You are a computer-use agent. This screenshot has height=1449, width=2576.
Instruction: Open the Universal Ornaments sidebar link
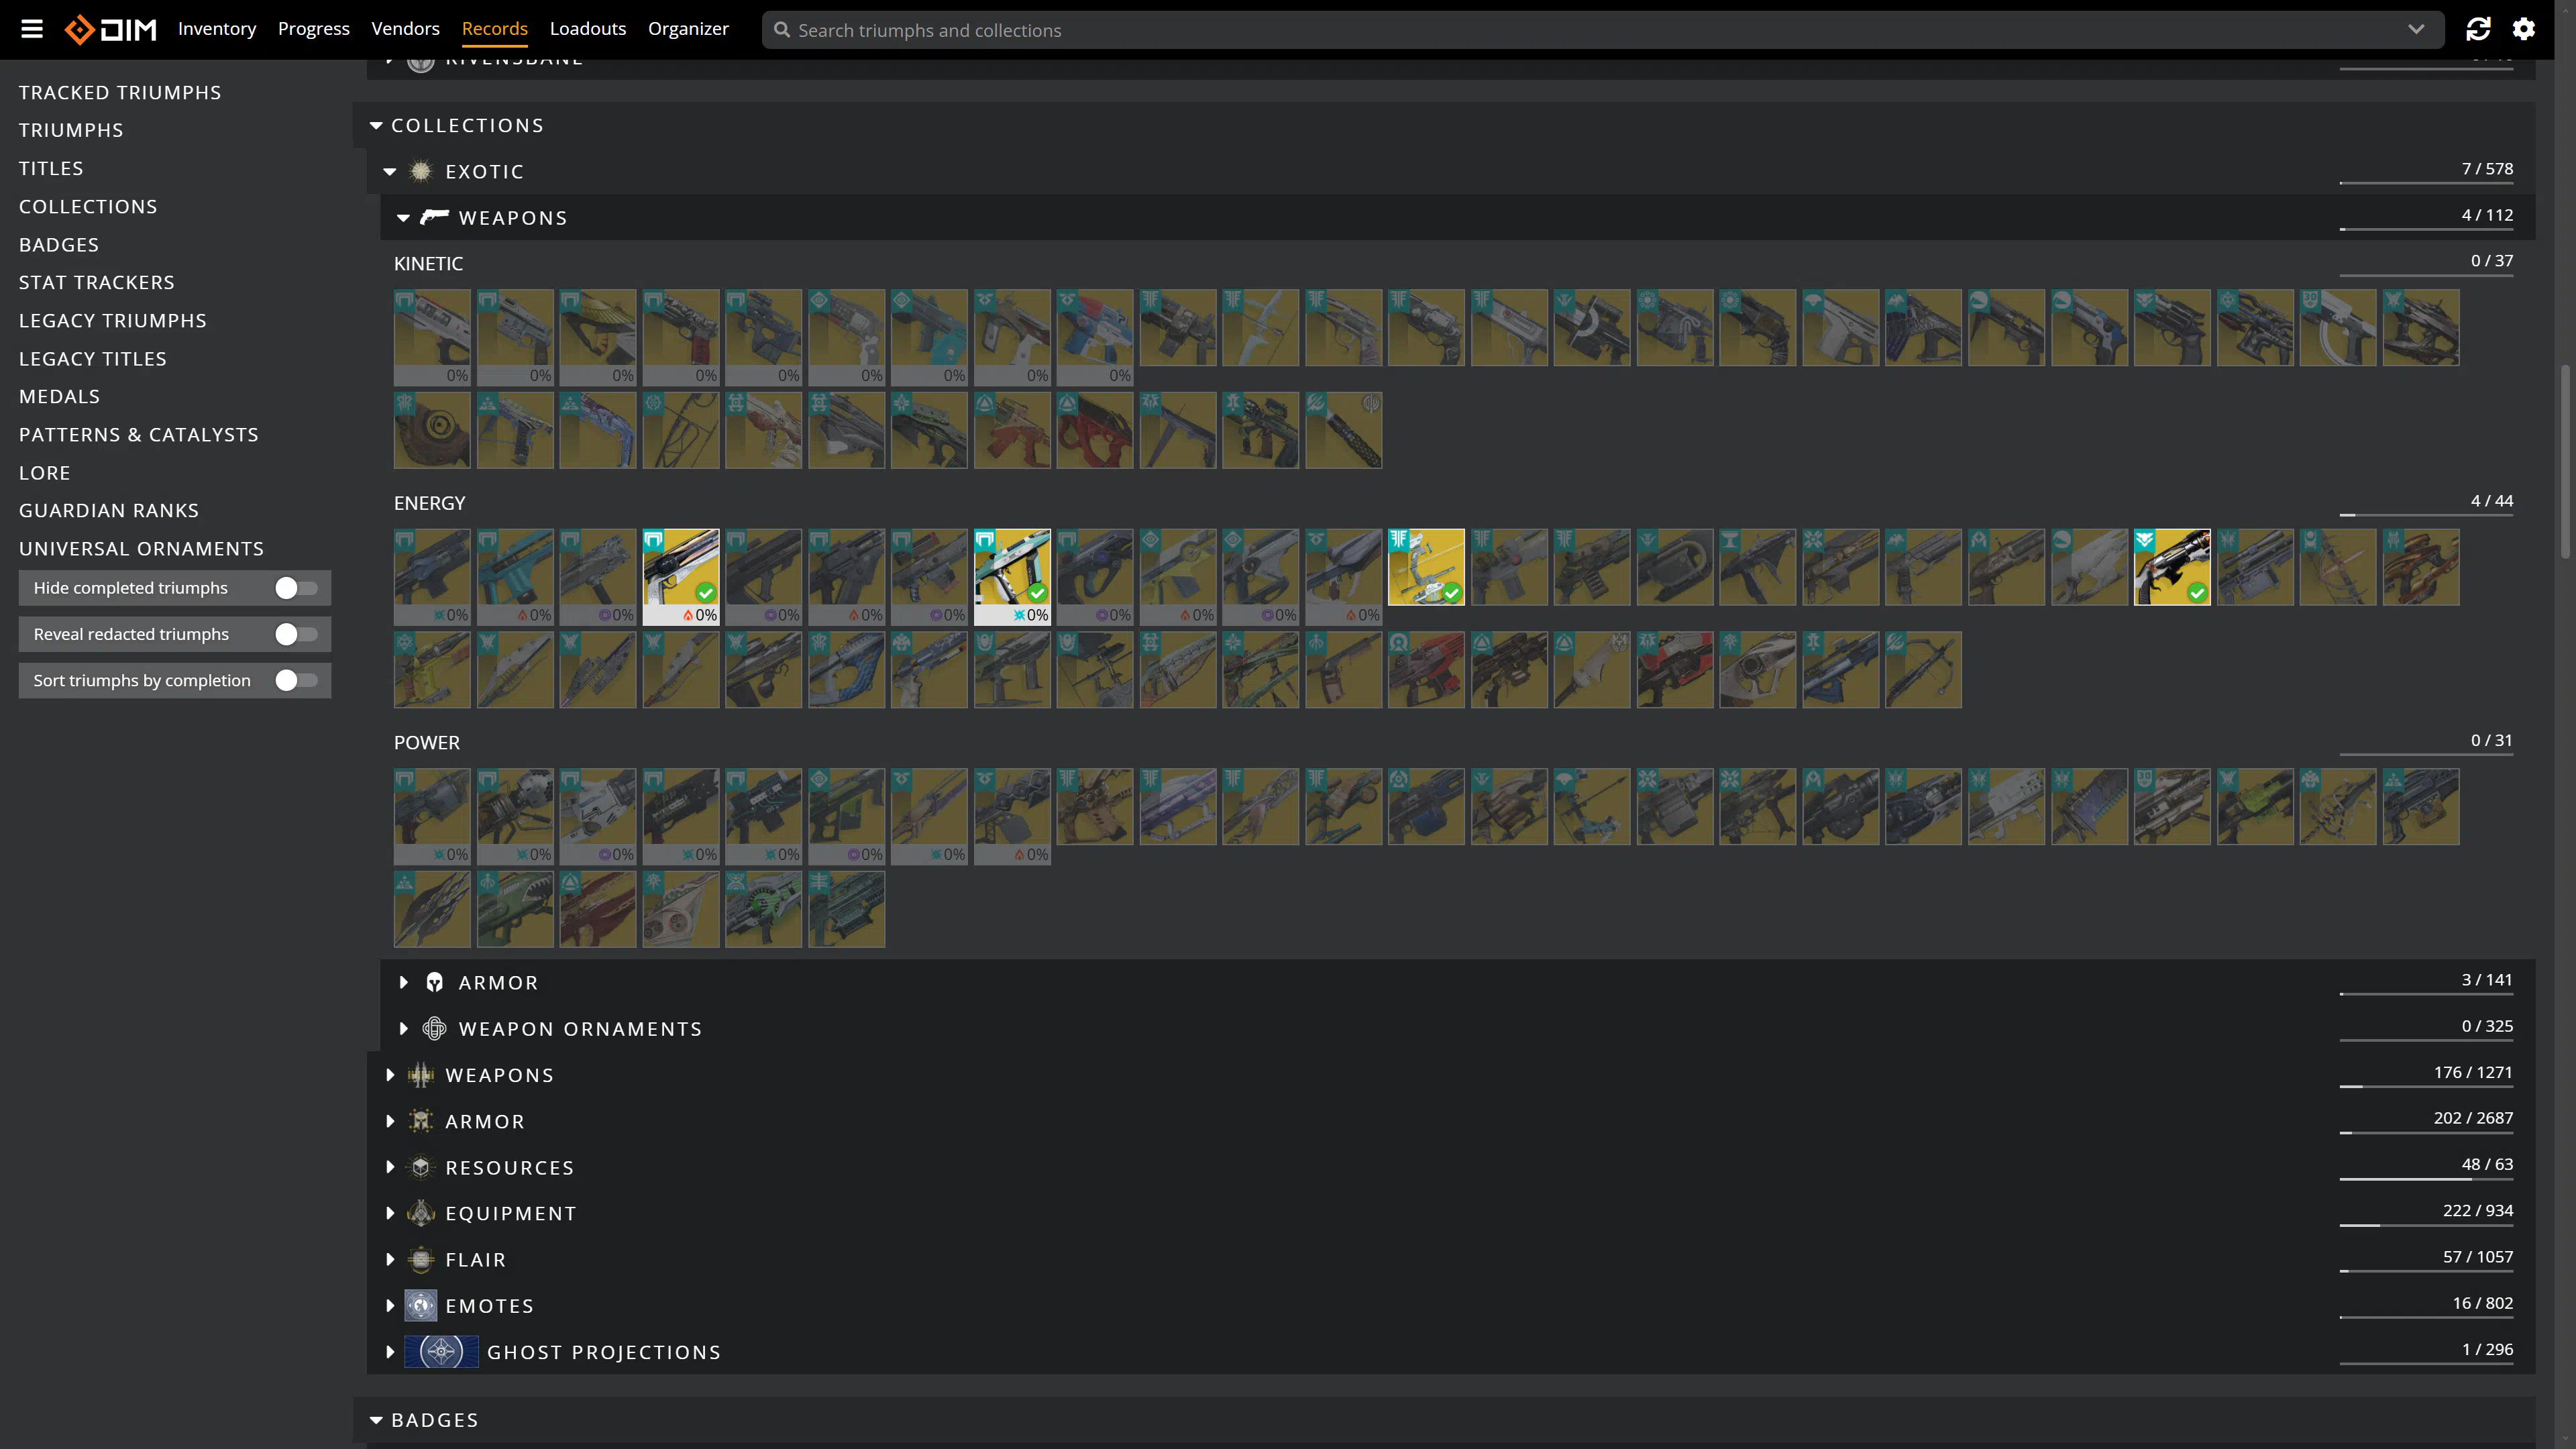[x=141, y=549]
